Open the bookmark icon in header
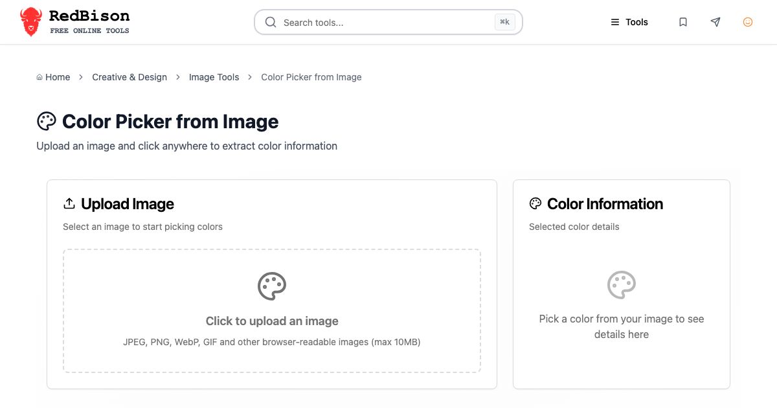This screenshot has width=777, height=408. (x=683, y=22)
